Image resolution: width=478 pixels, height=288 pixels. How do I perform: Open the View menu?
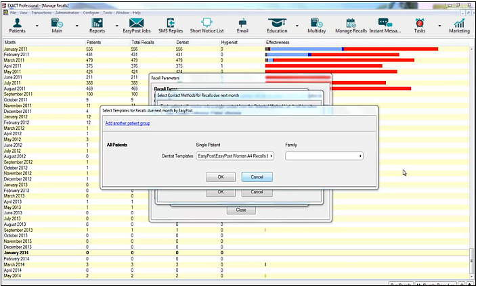[24, 13]
